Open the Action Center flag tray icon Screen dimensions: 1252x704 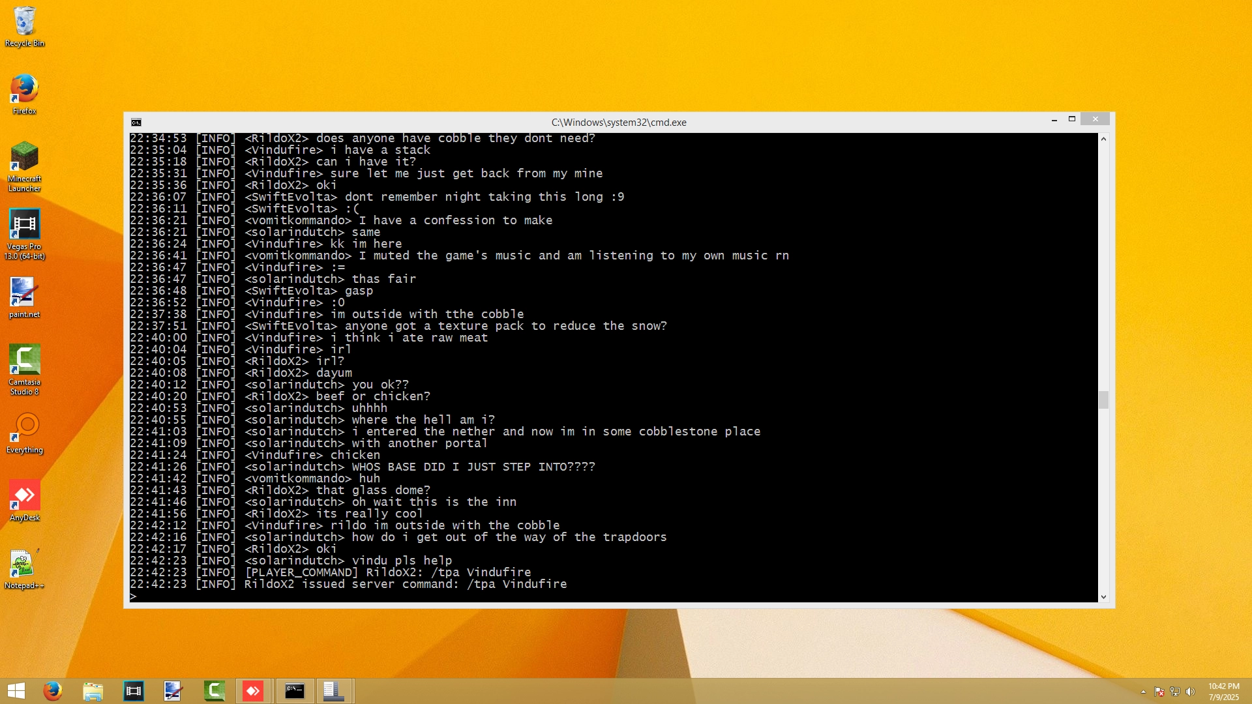1159,692
